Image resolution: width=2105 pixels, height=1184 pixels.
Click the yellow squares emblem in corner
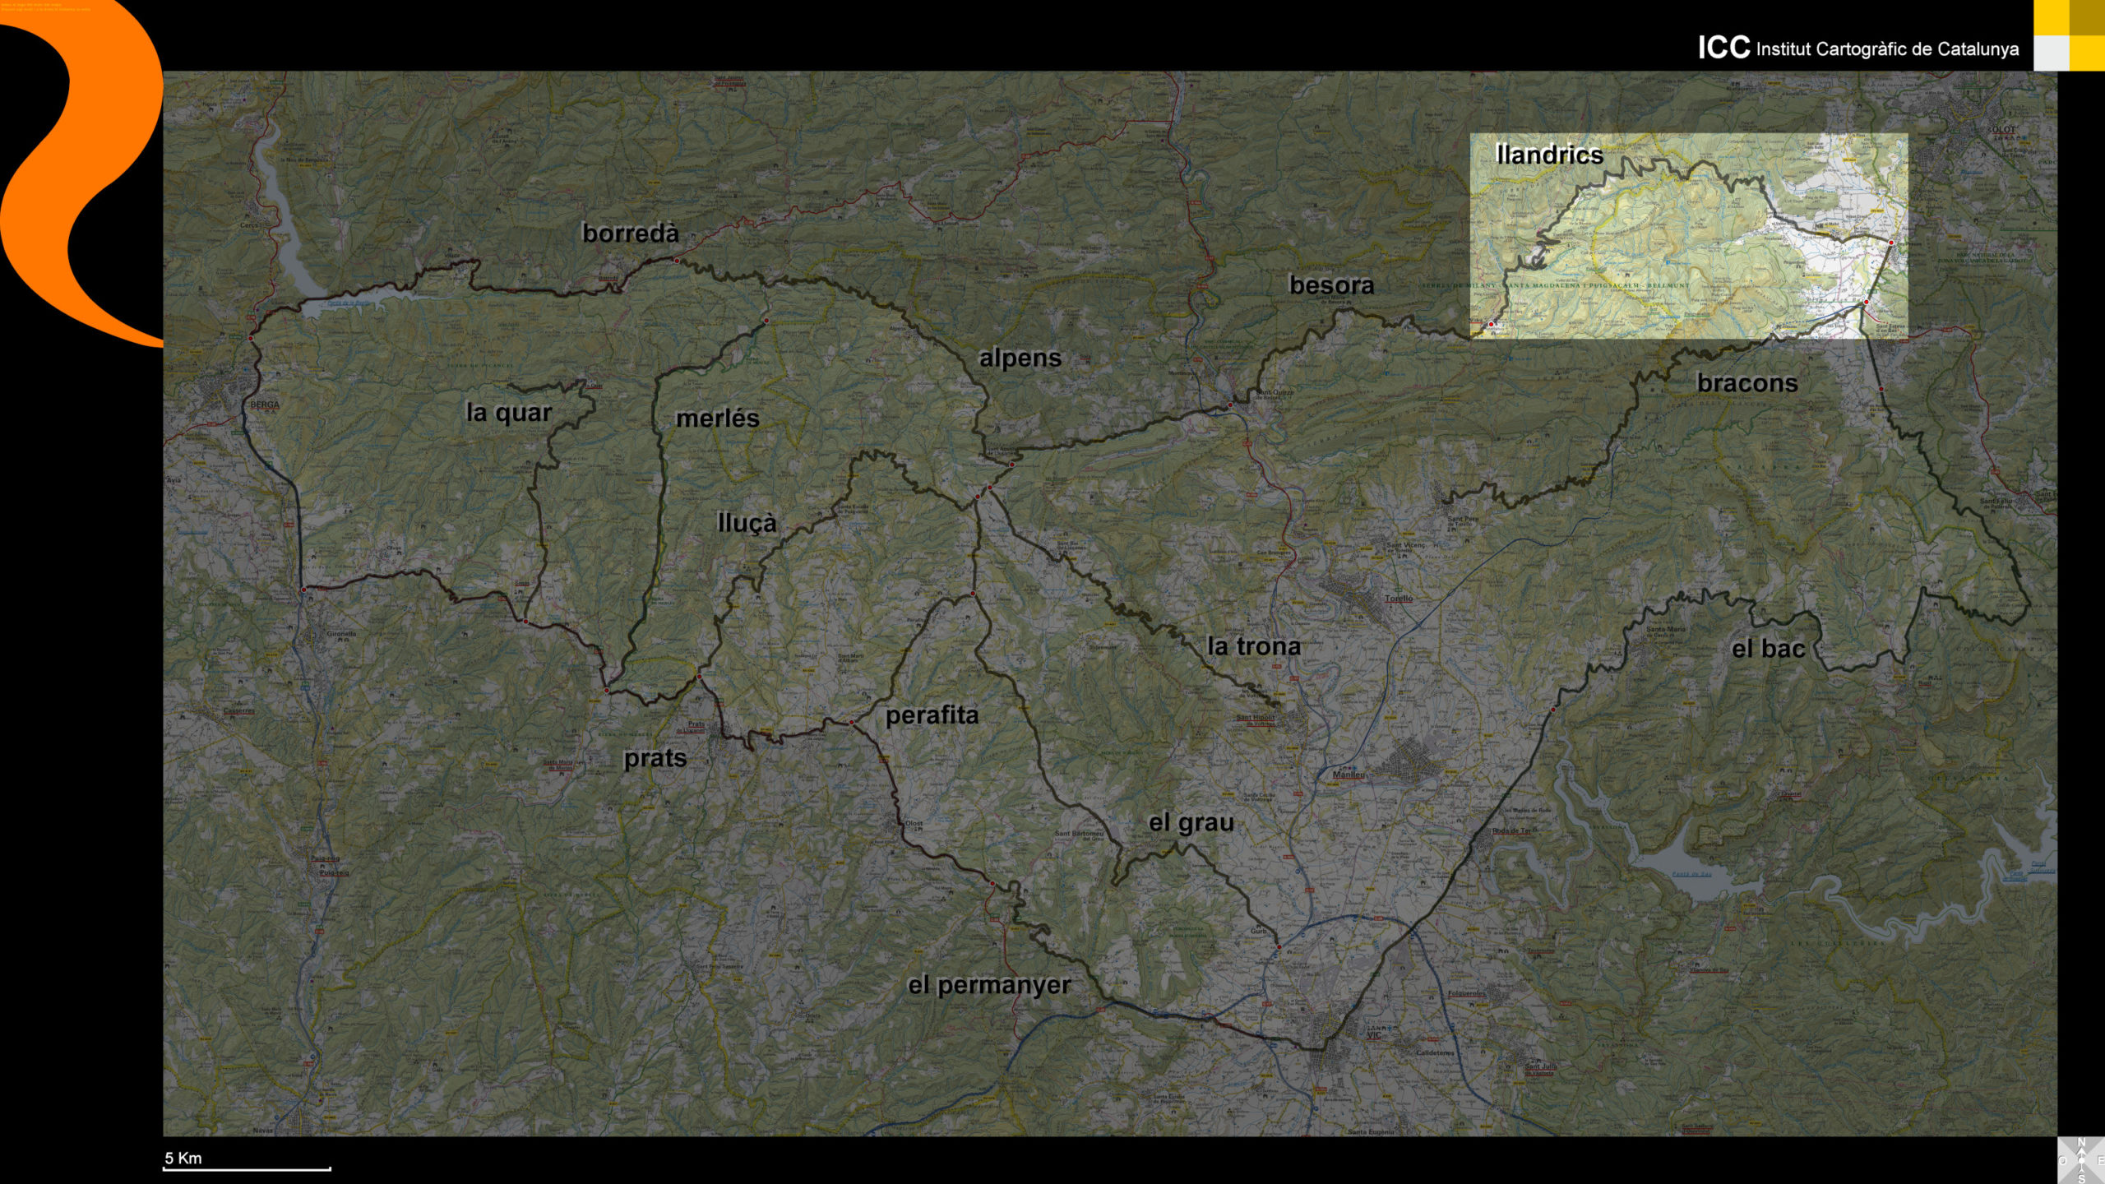2069,35
